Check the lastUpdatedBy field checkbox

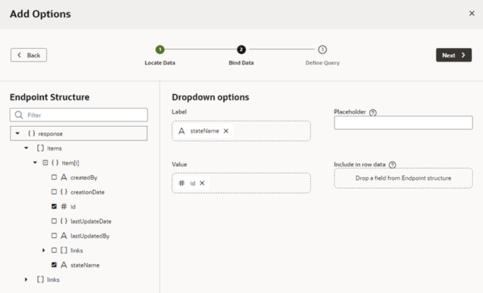tap(54, 236)
